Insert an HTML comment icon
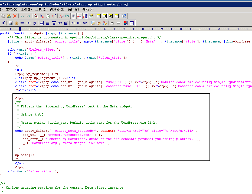Image resolution: width=252 pixels, height=194 pixels. [x=28, y=23]
